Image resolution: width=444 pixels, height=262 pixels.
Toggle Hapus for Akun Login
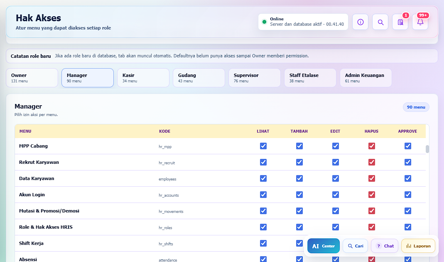pyautogui.click(x=371, y=195)
